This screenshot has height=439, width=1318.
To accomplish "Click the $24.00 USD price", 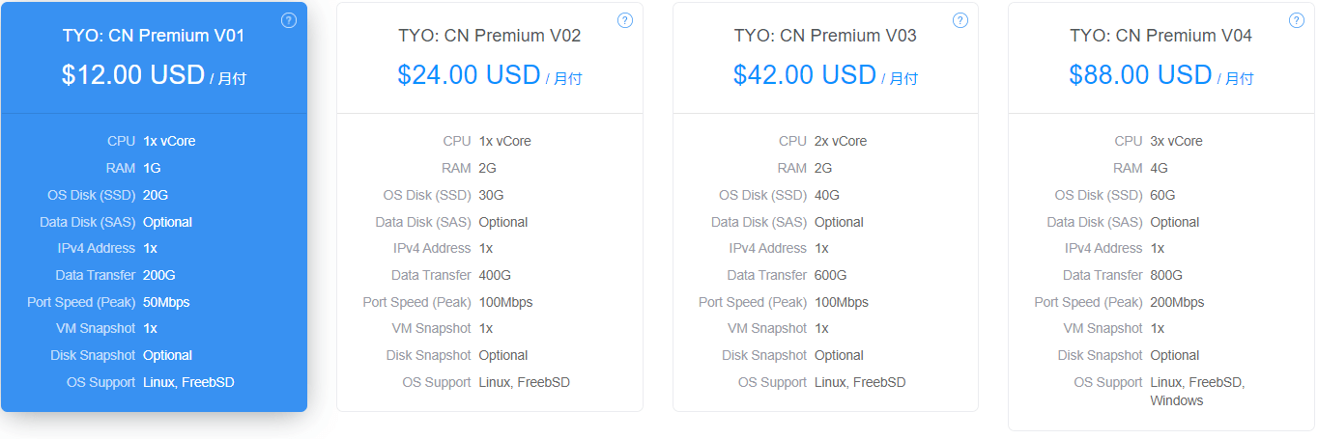I will click(469, 74).
